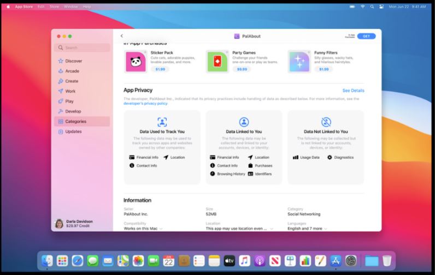The width and height of the screenshot is (435, 275).
Task: Open Apple TV from the Dock
Action: click(x=229, y=261)
